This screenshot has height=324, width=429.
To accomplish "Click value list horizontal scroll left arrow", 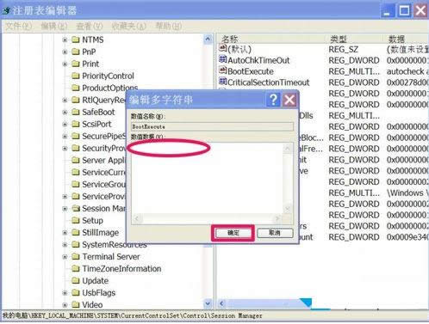I will 221,303.
